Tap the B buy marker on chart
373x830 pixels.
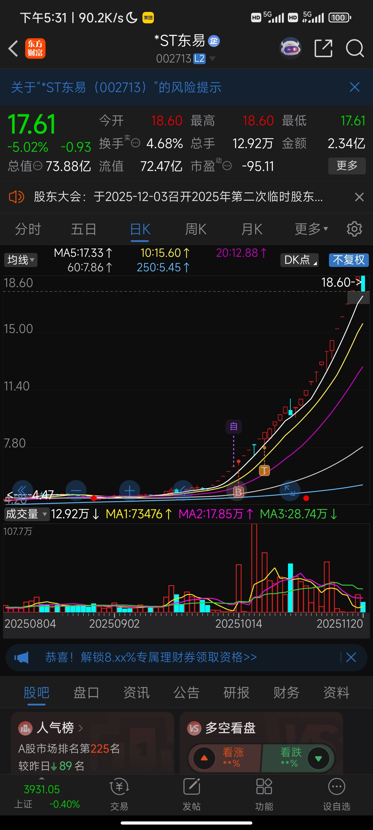coord(238,492)
